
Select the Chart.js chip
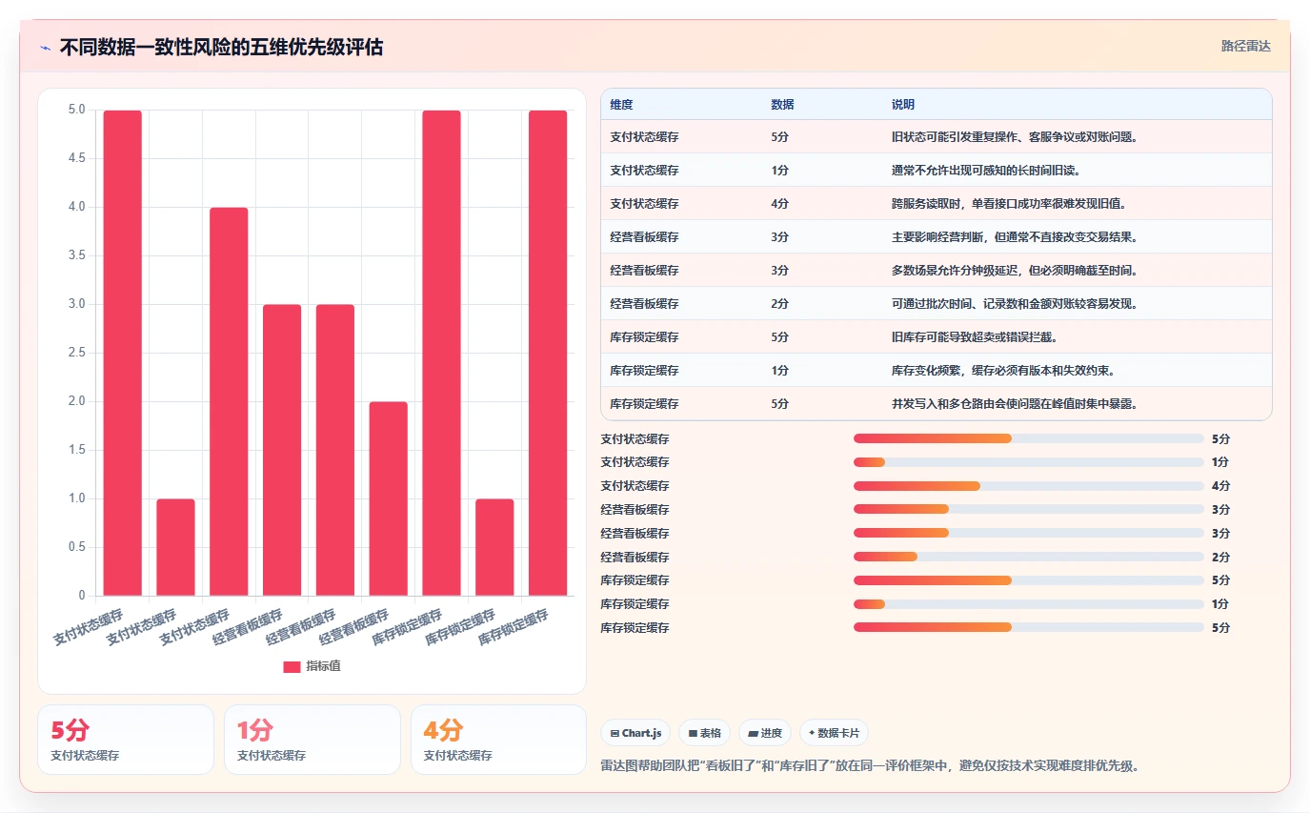click(635, 733)
